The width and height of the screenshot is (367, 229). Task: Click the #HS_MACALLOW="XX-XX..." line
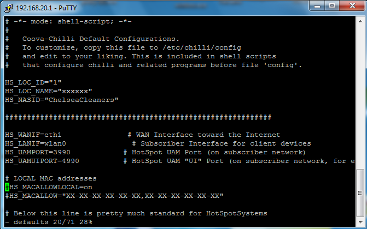click(x=114, y=196)
